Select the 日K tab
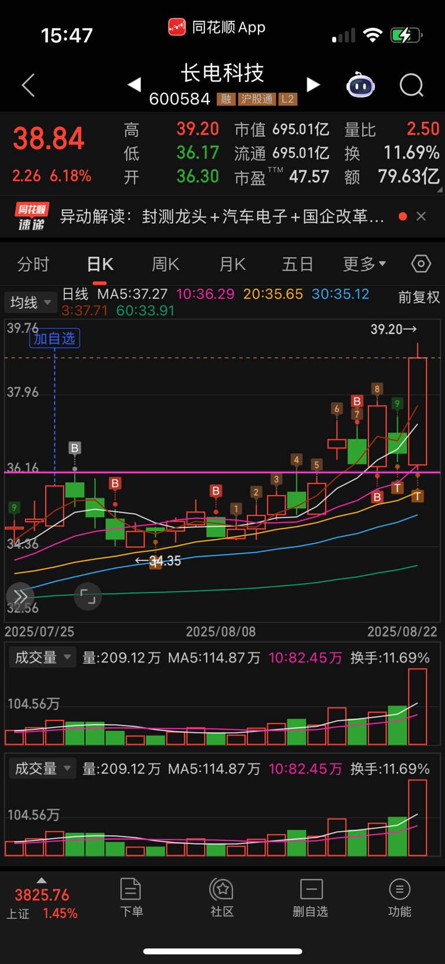The height and width of the screenshot is (964, 445). coord(100,264)
